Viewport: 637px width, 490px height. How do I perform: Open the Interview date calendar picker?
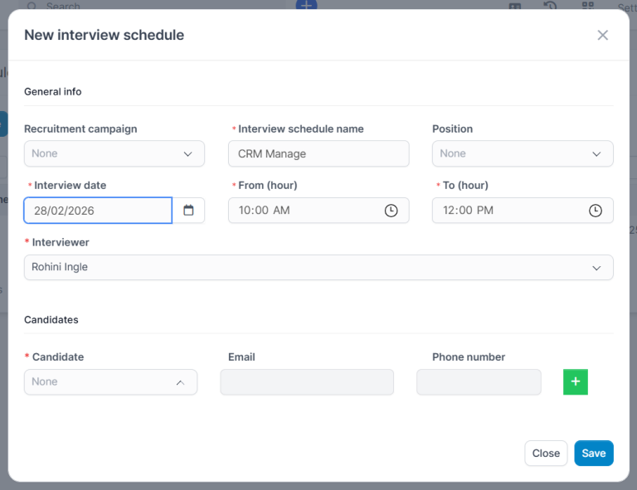(x=188, y=211)
